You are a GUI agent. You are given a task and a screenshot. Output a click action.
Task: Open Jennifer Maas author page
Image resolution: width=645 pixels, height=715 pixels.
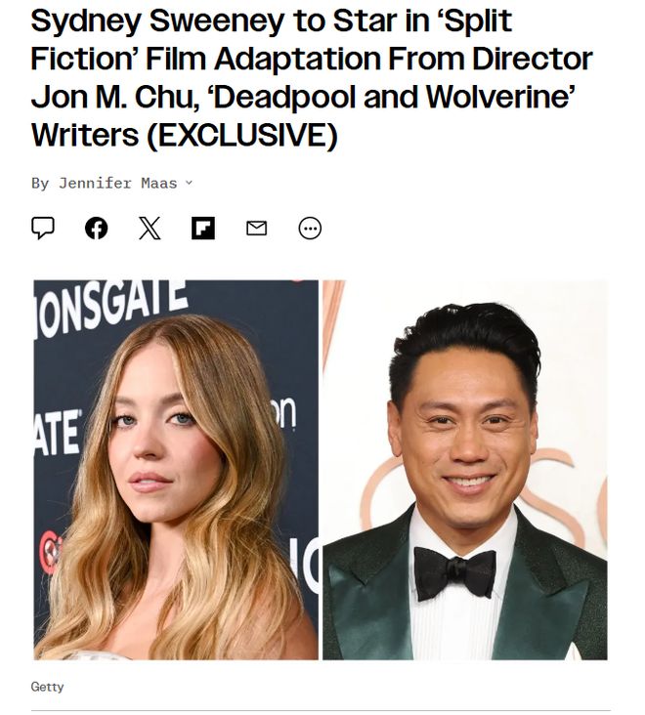coord(117,183)
